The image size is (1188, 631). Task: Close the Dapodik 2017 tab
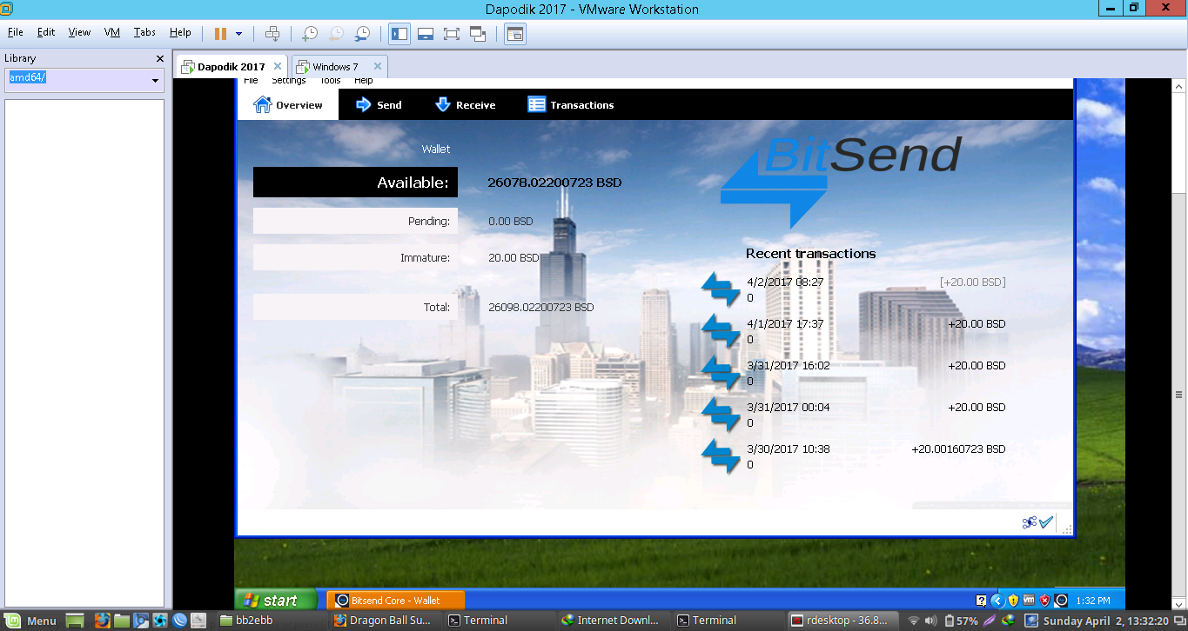click(x=278, y=66)
